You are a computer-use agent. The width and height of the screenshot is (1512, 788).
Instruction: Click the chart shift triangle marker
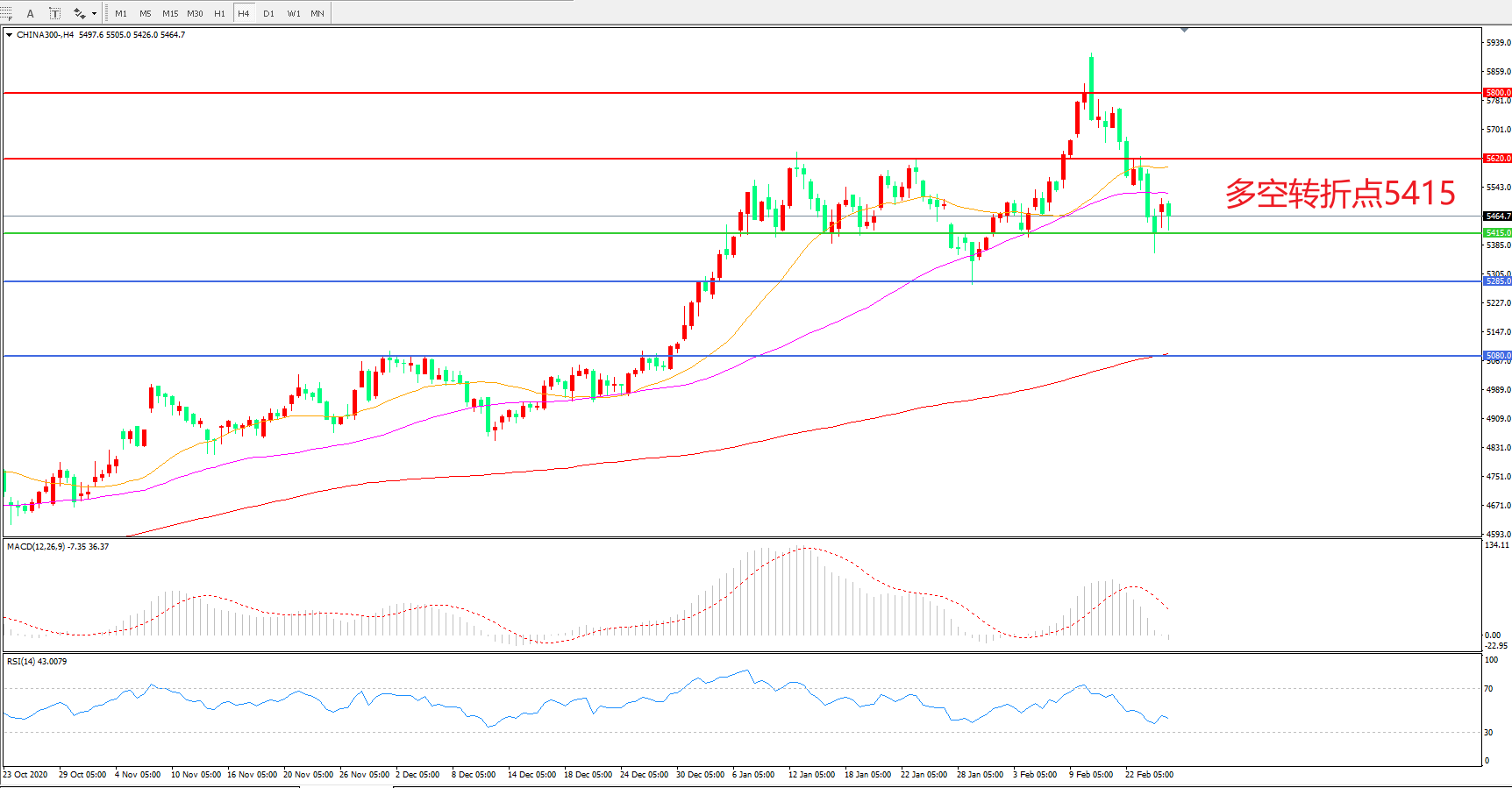[x=1184, y=30]
